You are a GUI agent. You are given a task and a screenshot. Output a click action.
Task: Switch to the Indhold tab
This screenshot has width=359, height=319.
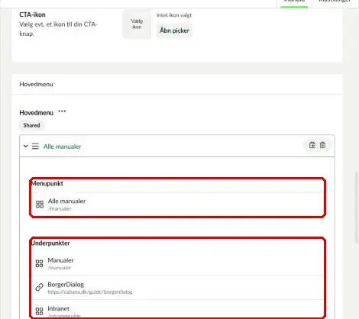click(x=294, y=2)
